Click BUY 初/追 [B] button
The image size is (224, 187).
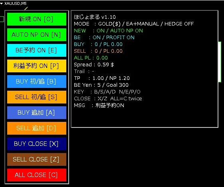tap(37, 82)
